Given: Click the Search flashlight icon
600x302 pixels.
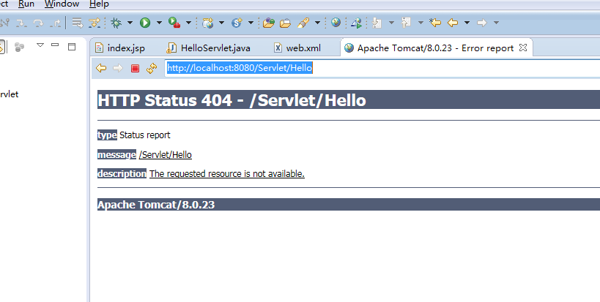Looking at the screenshot, I should click(x=303, y=23).
